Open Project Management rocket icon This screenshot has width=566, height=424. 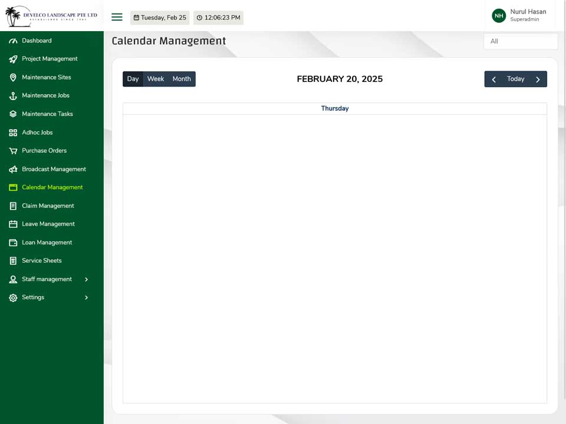13,59
